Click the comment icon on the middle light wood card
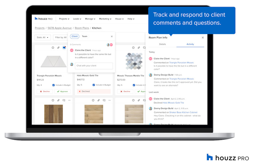 pos(104,100)
